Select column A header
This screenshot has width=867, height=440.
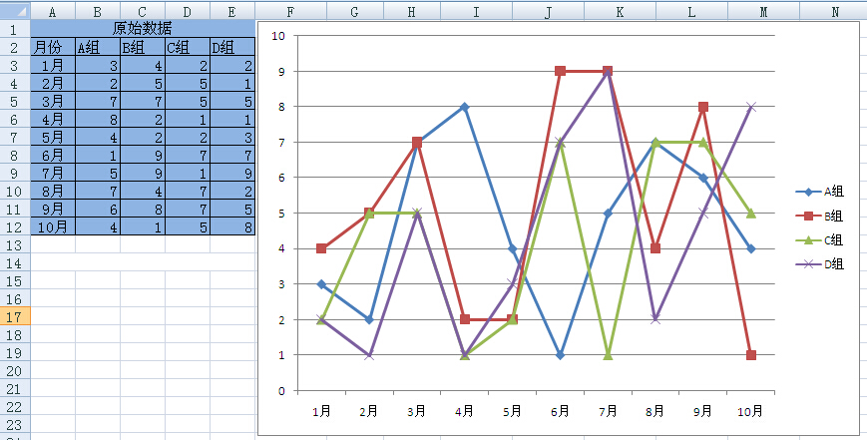tap(53, 12)
